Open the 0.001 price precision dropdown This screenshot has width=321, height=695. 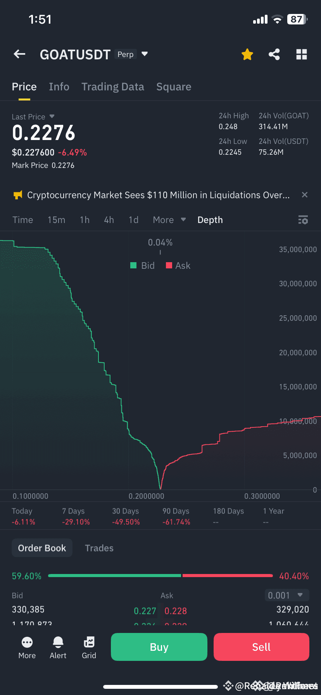(286, 595)
